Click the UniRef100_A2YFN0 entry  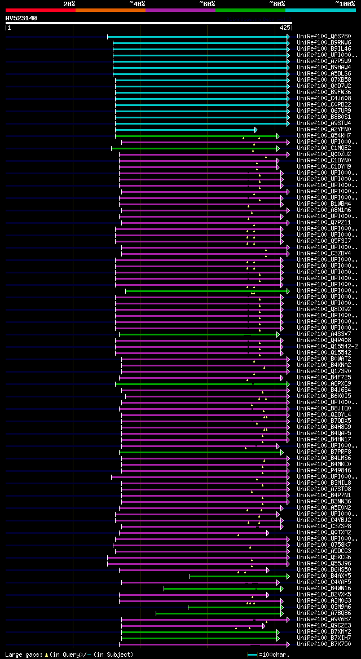pos(324,130)
